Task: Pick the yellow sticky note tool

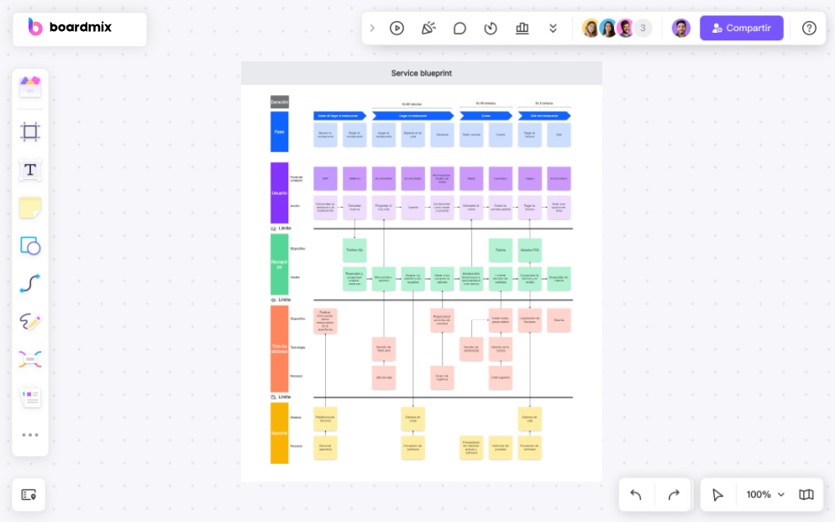Action: point(30,208)
